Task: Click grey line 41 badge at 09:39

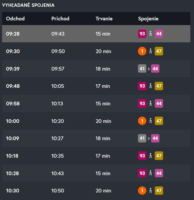Action: [x=142, y=69]
